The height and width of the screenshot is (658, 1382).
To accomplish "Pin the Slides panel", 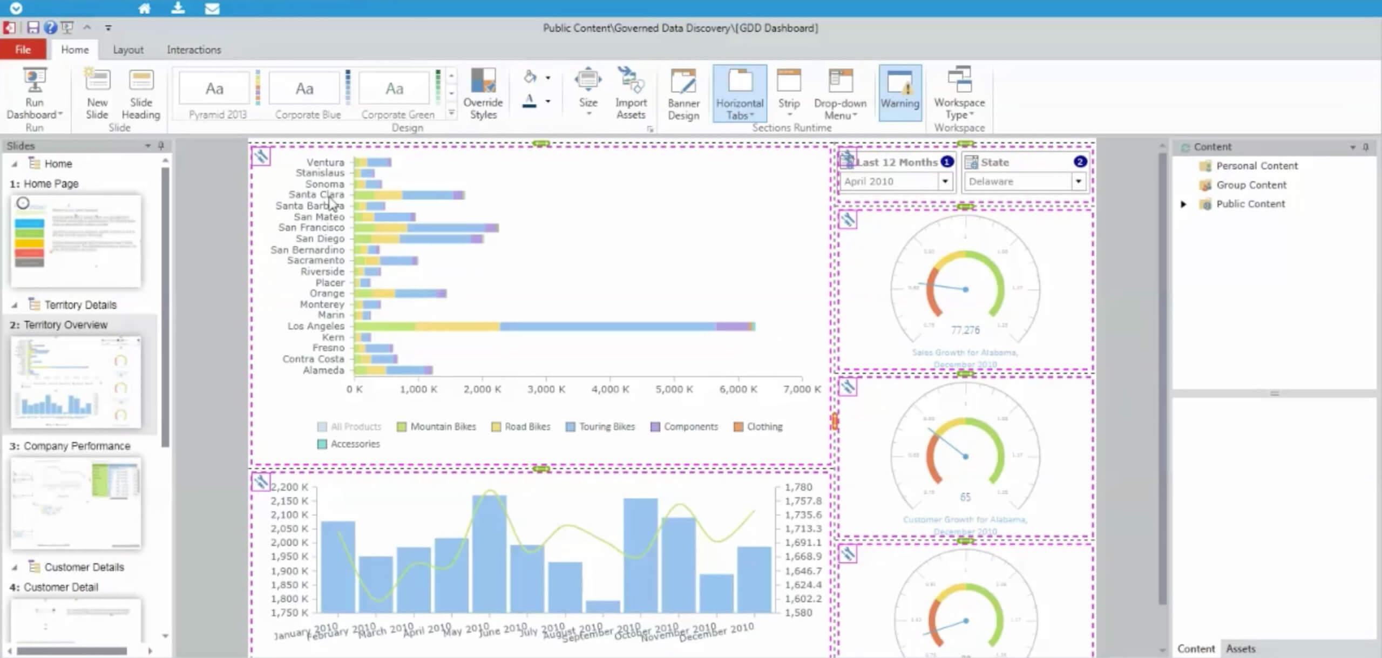I will point(161,146).
